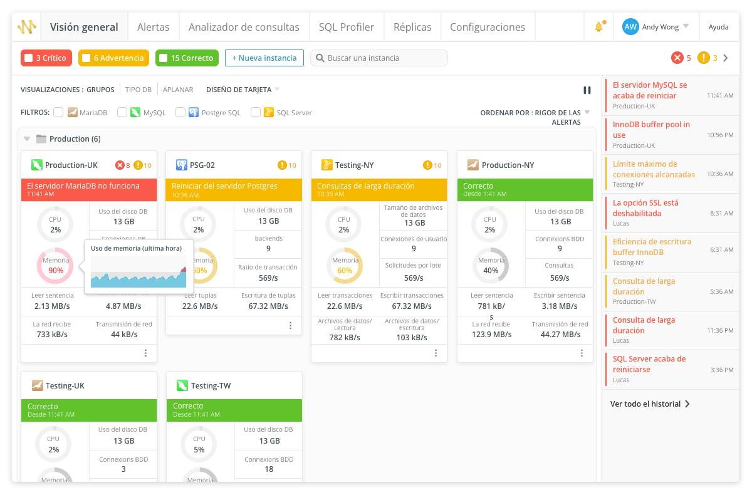The width and height of the screenshot is (752, 495).
Task: Click the AW user avatar
Action: [x=630, y=27]
